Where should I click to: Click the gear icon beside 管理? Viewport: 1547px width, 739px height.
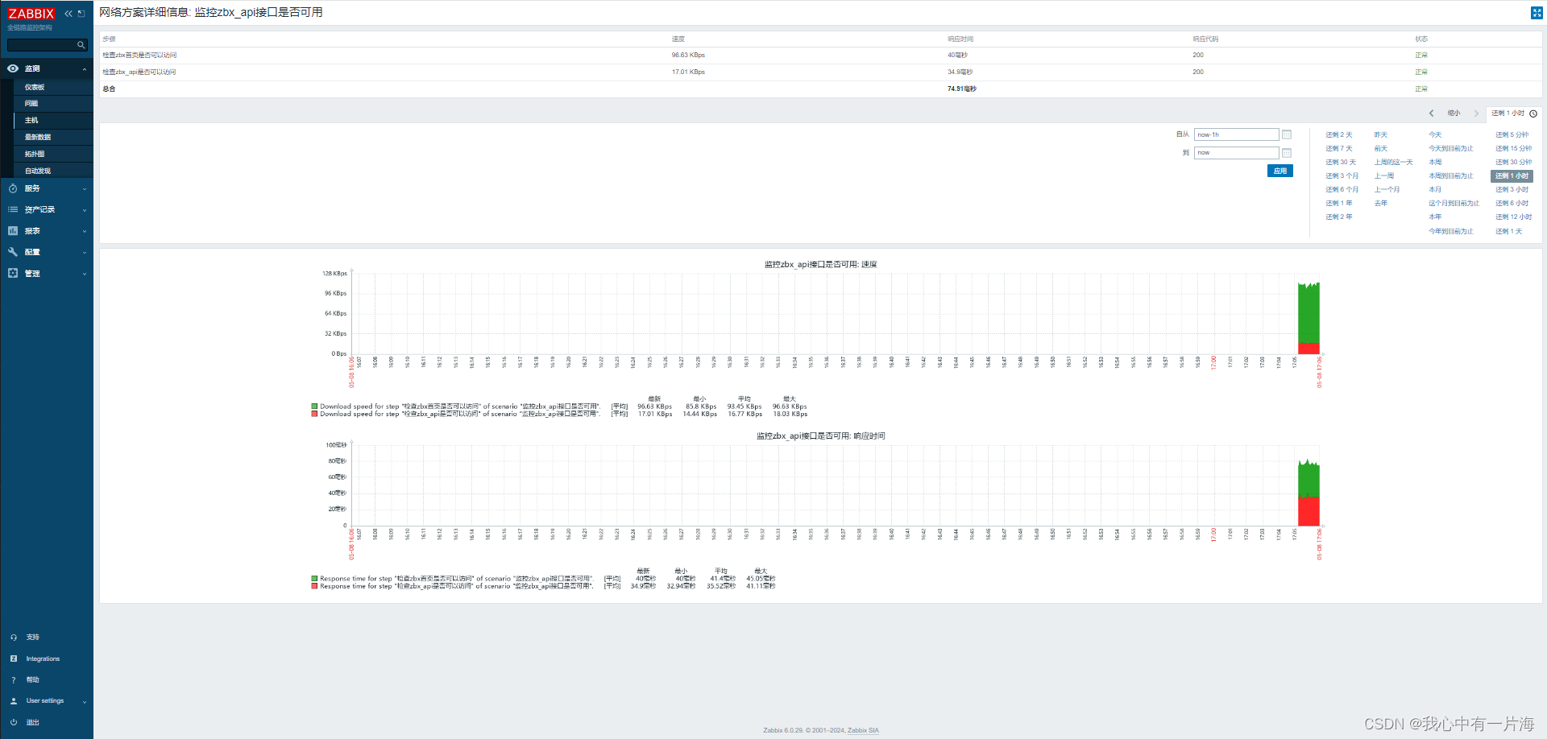[13, 273]
